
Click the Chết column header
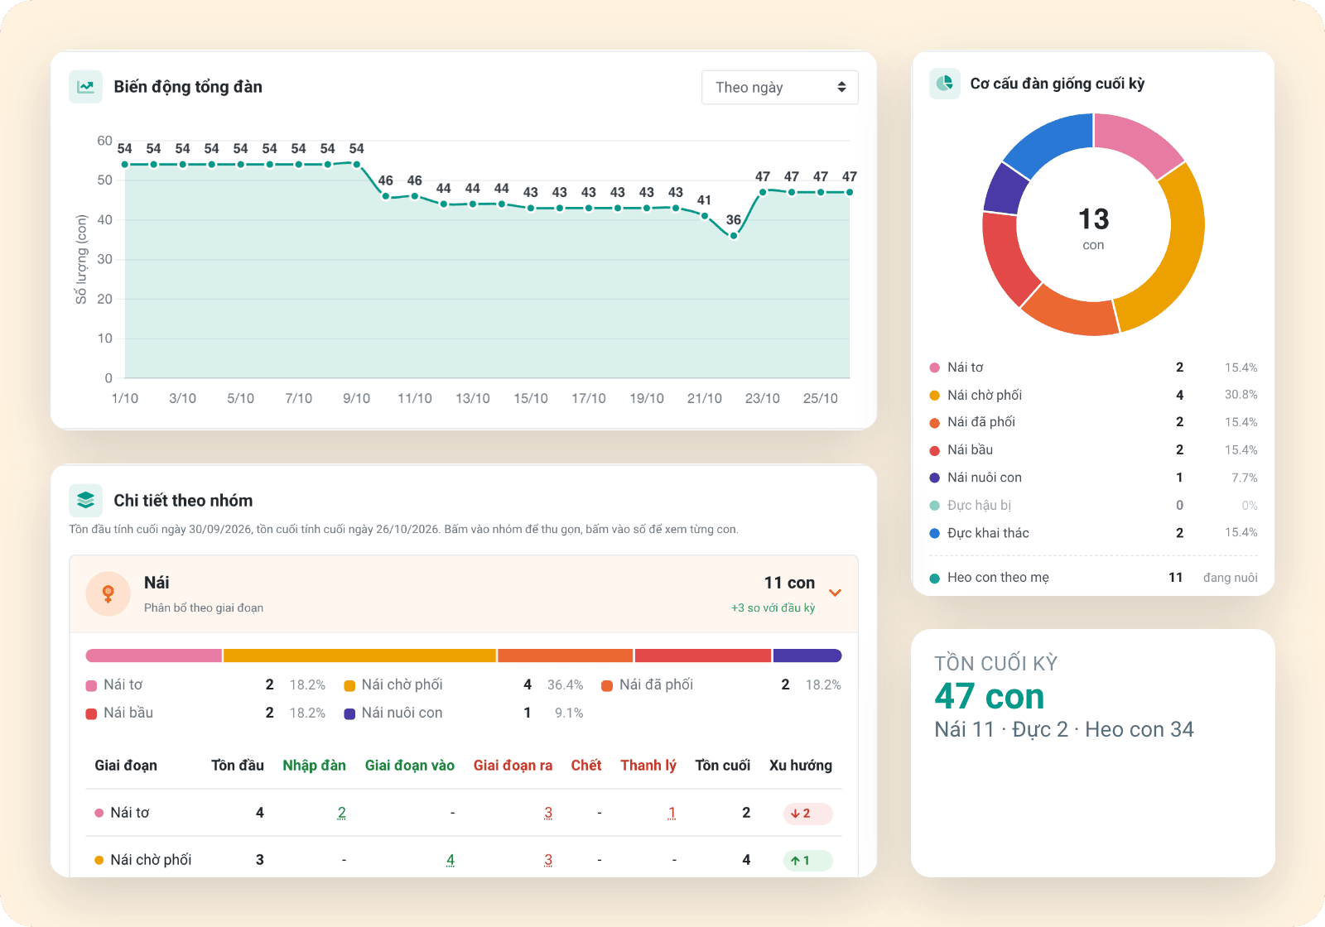[586, 766]
